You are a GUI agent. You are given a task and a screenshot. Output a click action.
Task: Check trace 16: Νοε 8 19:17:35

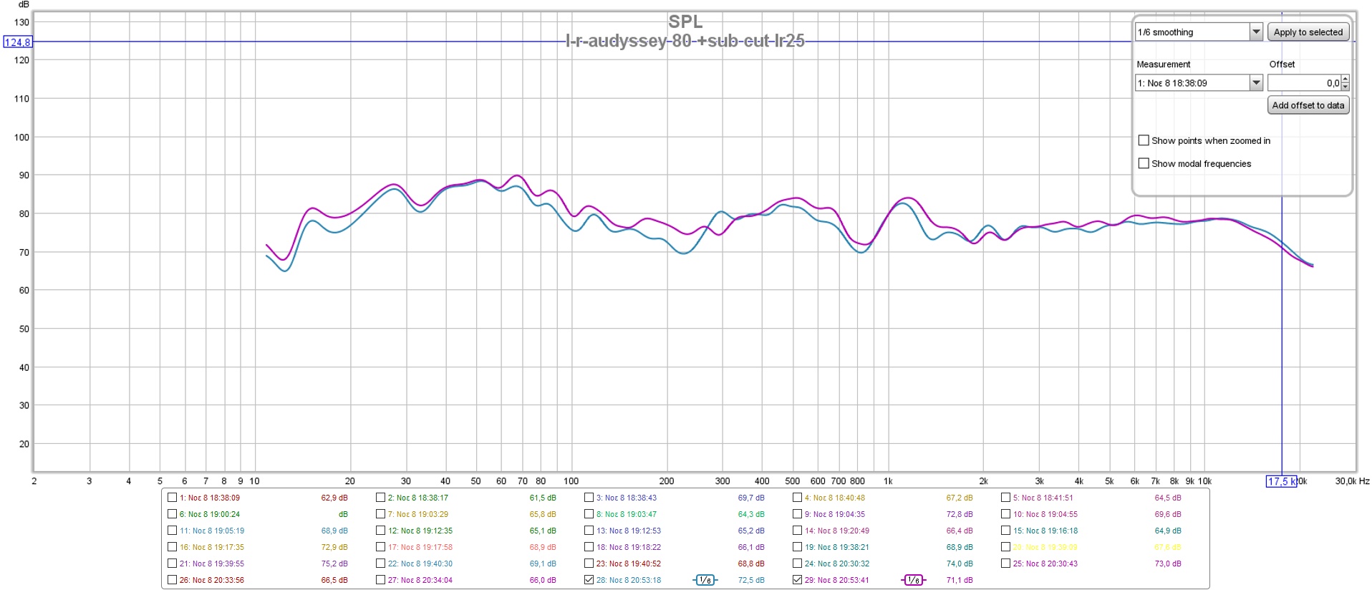point(172,547)
